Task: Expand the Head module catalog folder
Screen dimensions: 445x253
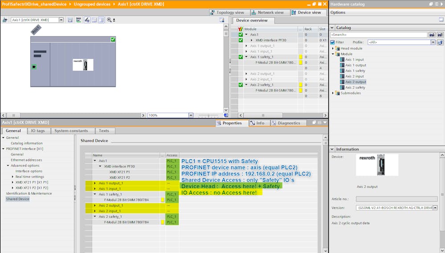Action: click(333, 49)
